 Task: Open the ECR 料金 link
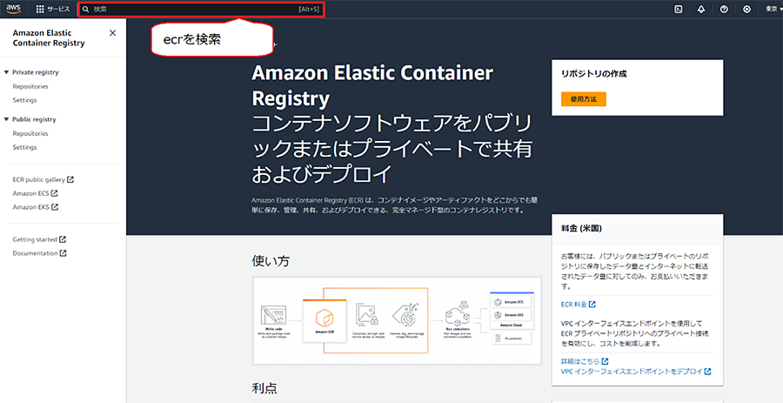(x=579, y=304)
